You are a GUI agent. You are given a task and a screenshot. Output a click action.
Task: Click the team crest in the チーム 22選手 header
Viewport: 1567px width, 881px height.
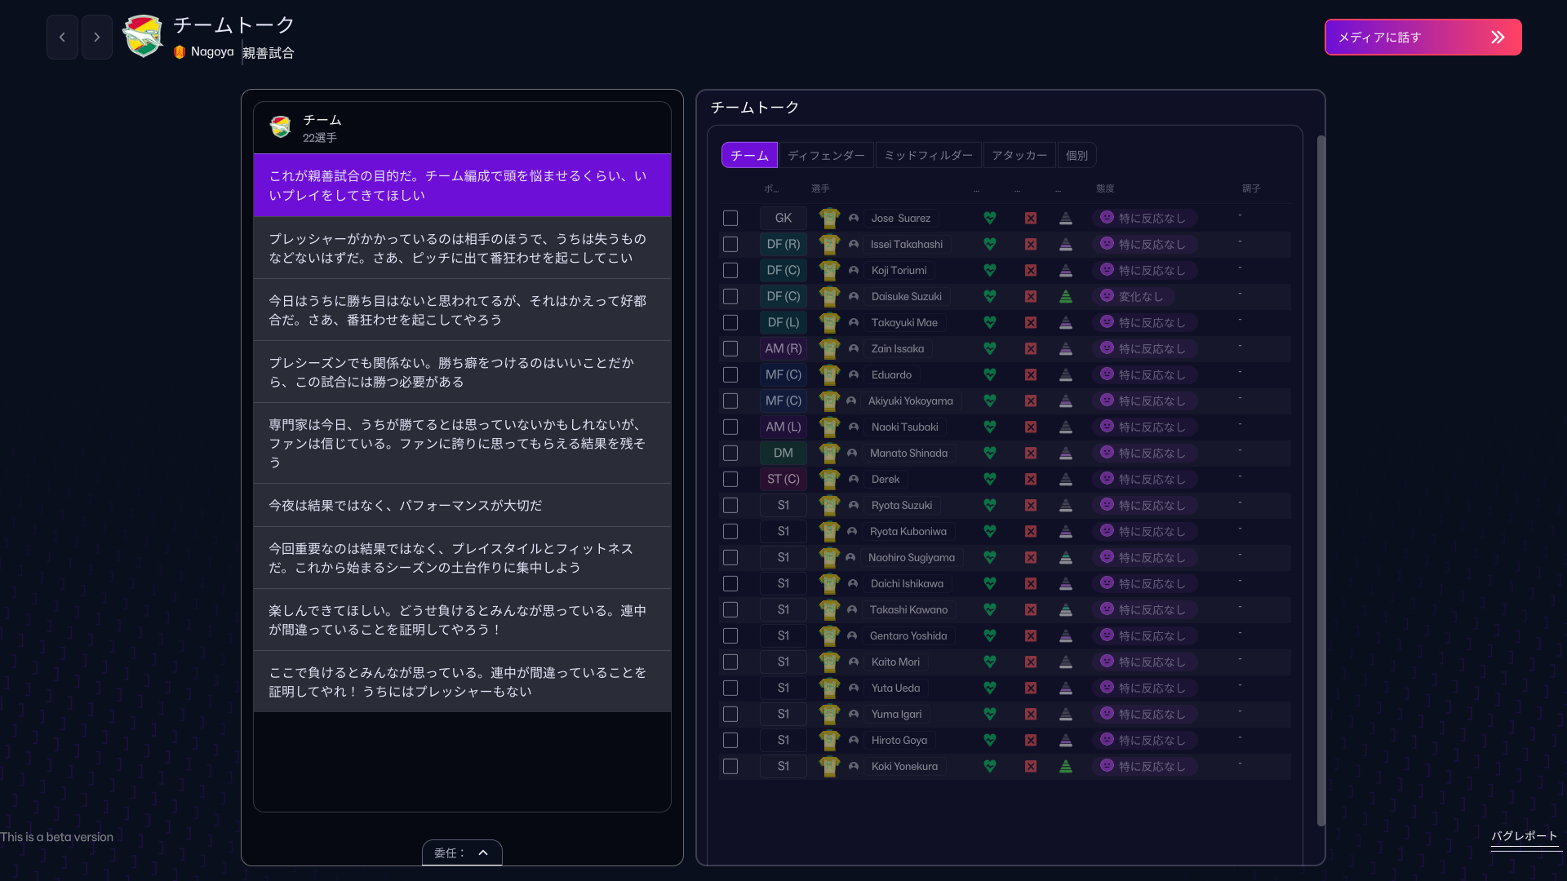pyautogui.click(x=281, y=127)
